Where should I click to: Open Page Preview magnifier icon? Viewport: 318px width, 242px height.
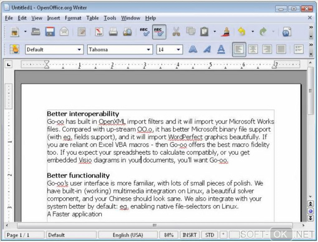click(x=127, y=32)
